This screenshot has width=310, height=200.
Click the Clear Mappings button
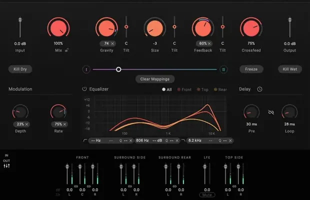coord(154,78)
